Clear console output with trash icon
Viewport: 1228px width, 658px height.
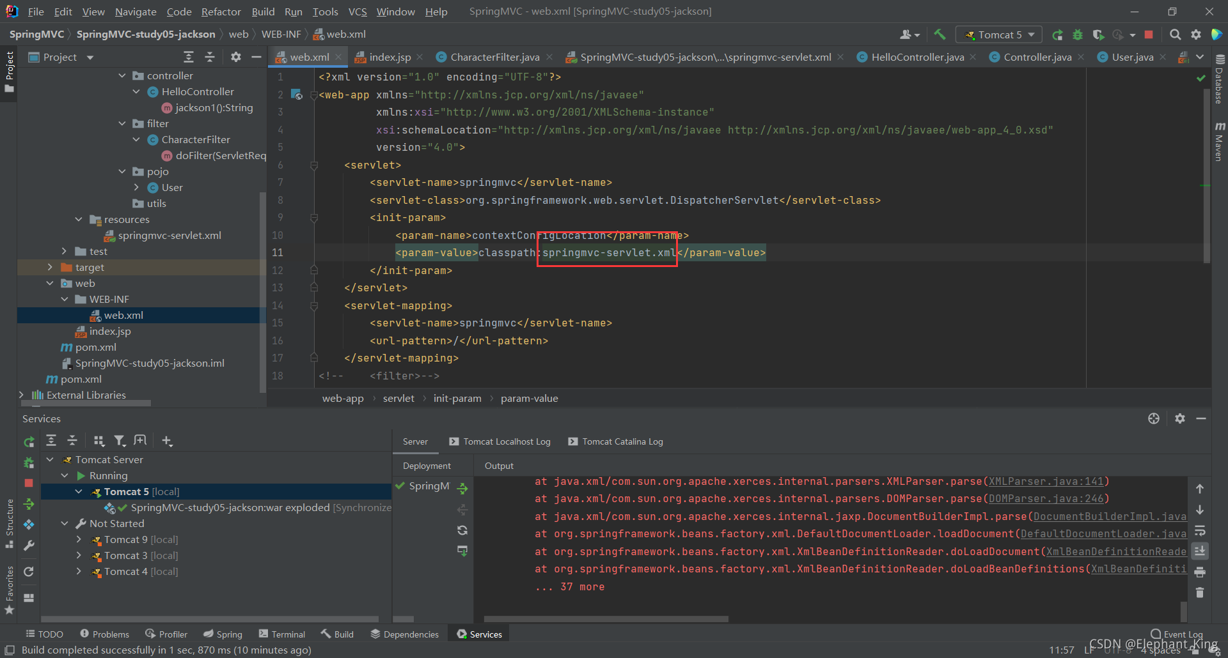pyautogui.click(x=1200, y=593)
